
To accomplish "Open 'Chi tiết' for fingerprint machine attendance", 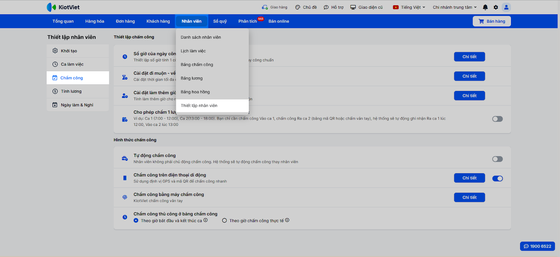I will coord(469,197).
